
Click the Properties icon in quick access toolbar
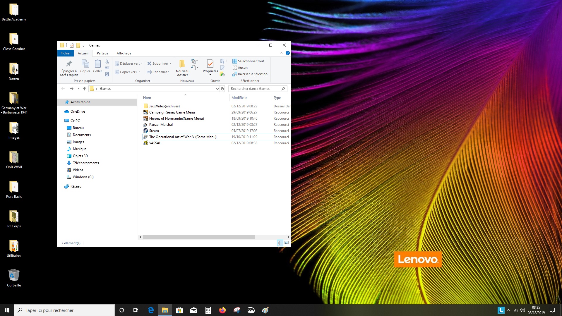pyautogui.click(x=72, y=45)
